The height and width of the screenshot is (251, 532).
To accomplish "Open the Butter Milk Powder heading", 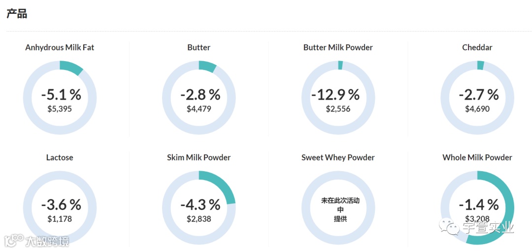I will (338, 47).
